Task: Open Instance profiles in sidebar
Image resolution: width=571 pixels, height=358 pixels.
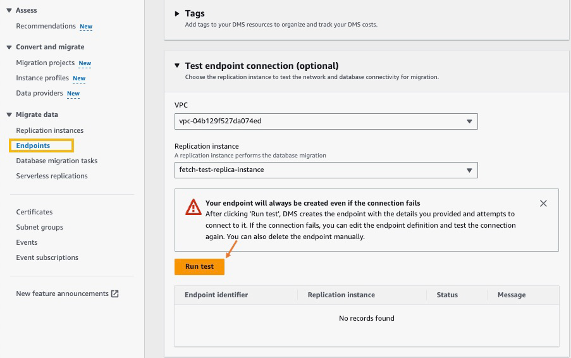Action: click(x=42, y=78)
